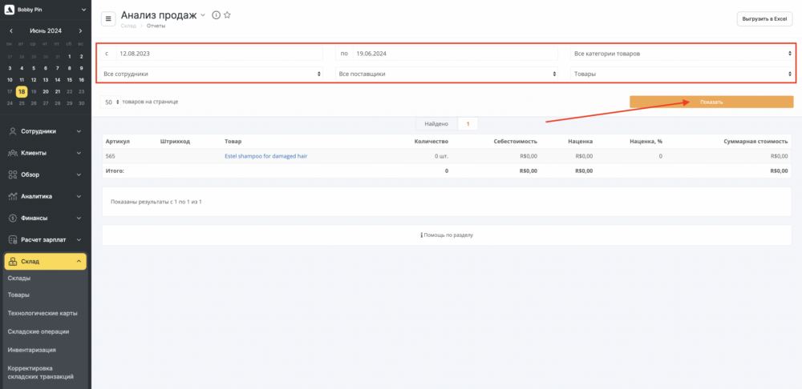Screen dimensions: 802x389
Task: Open Estel shampoo for damaged hair link
Action: coord(266,156)
